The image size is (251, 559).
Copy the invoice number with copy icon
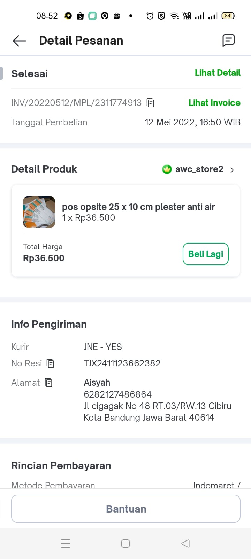(x=150, y=103)
